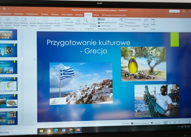Expand the Makra dropdown
The width and height of the screenshot is (191, 137).
(x=153, y=22)
